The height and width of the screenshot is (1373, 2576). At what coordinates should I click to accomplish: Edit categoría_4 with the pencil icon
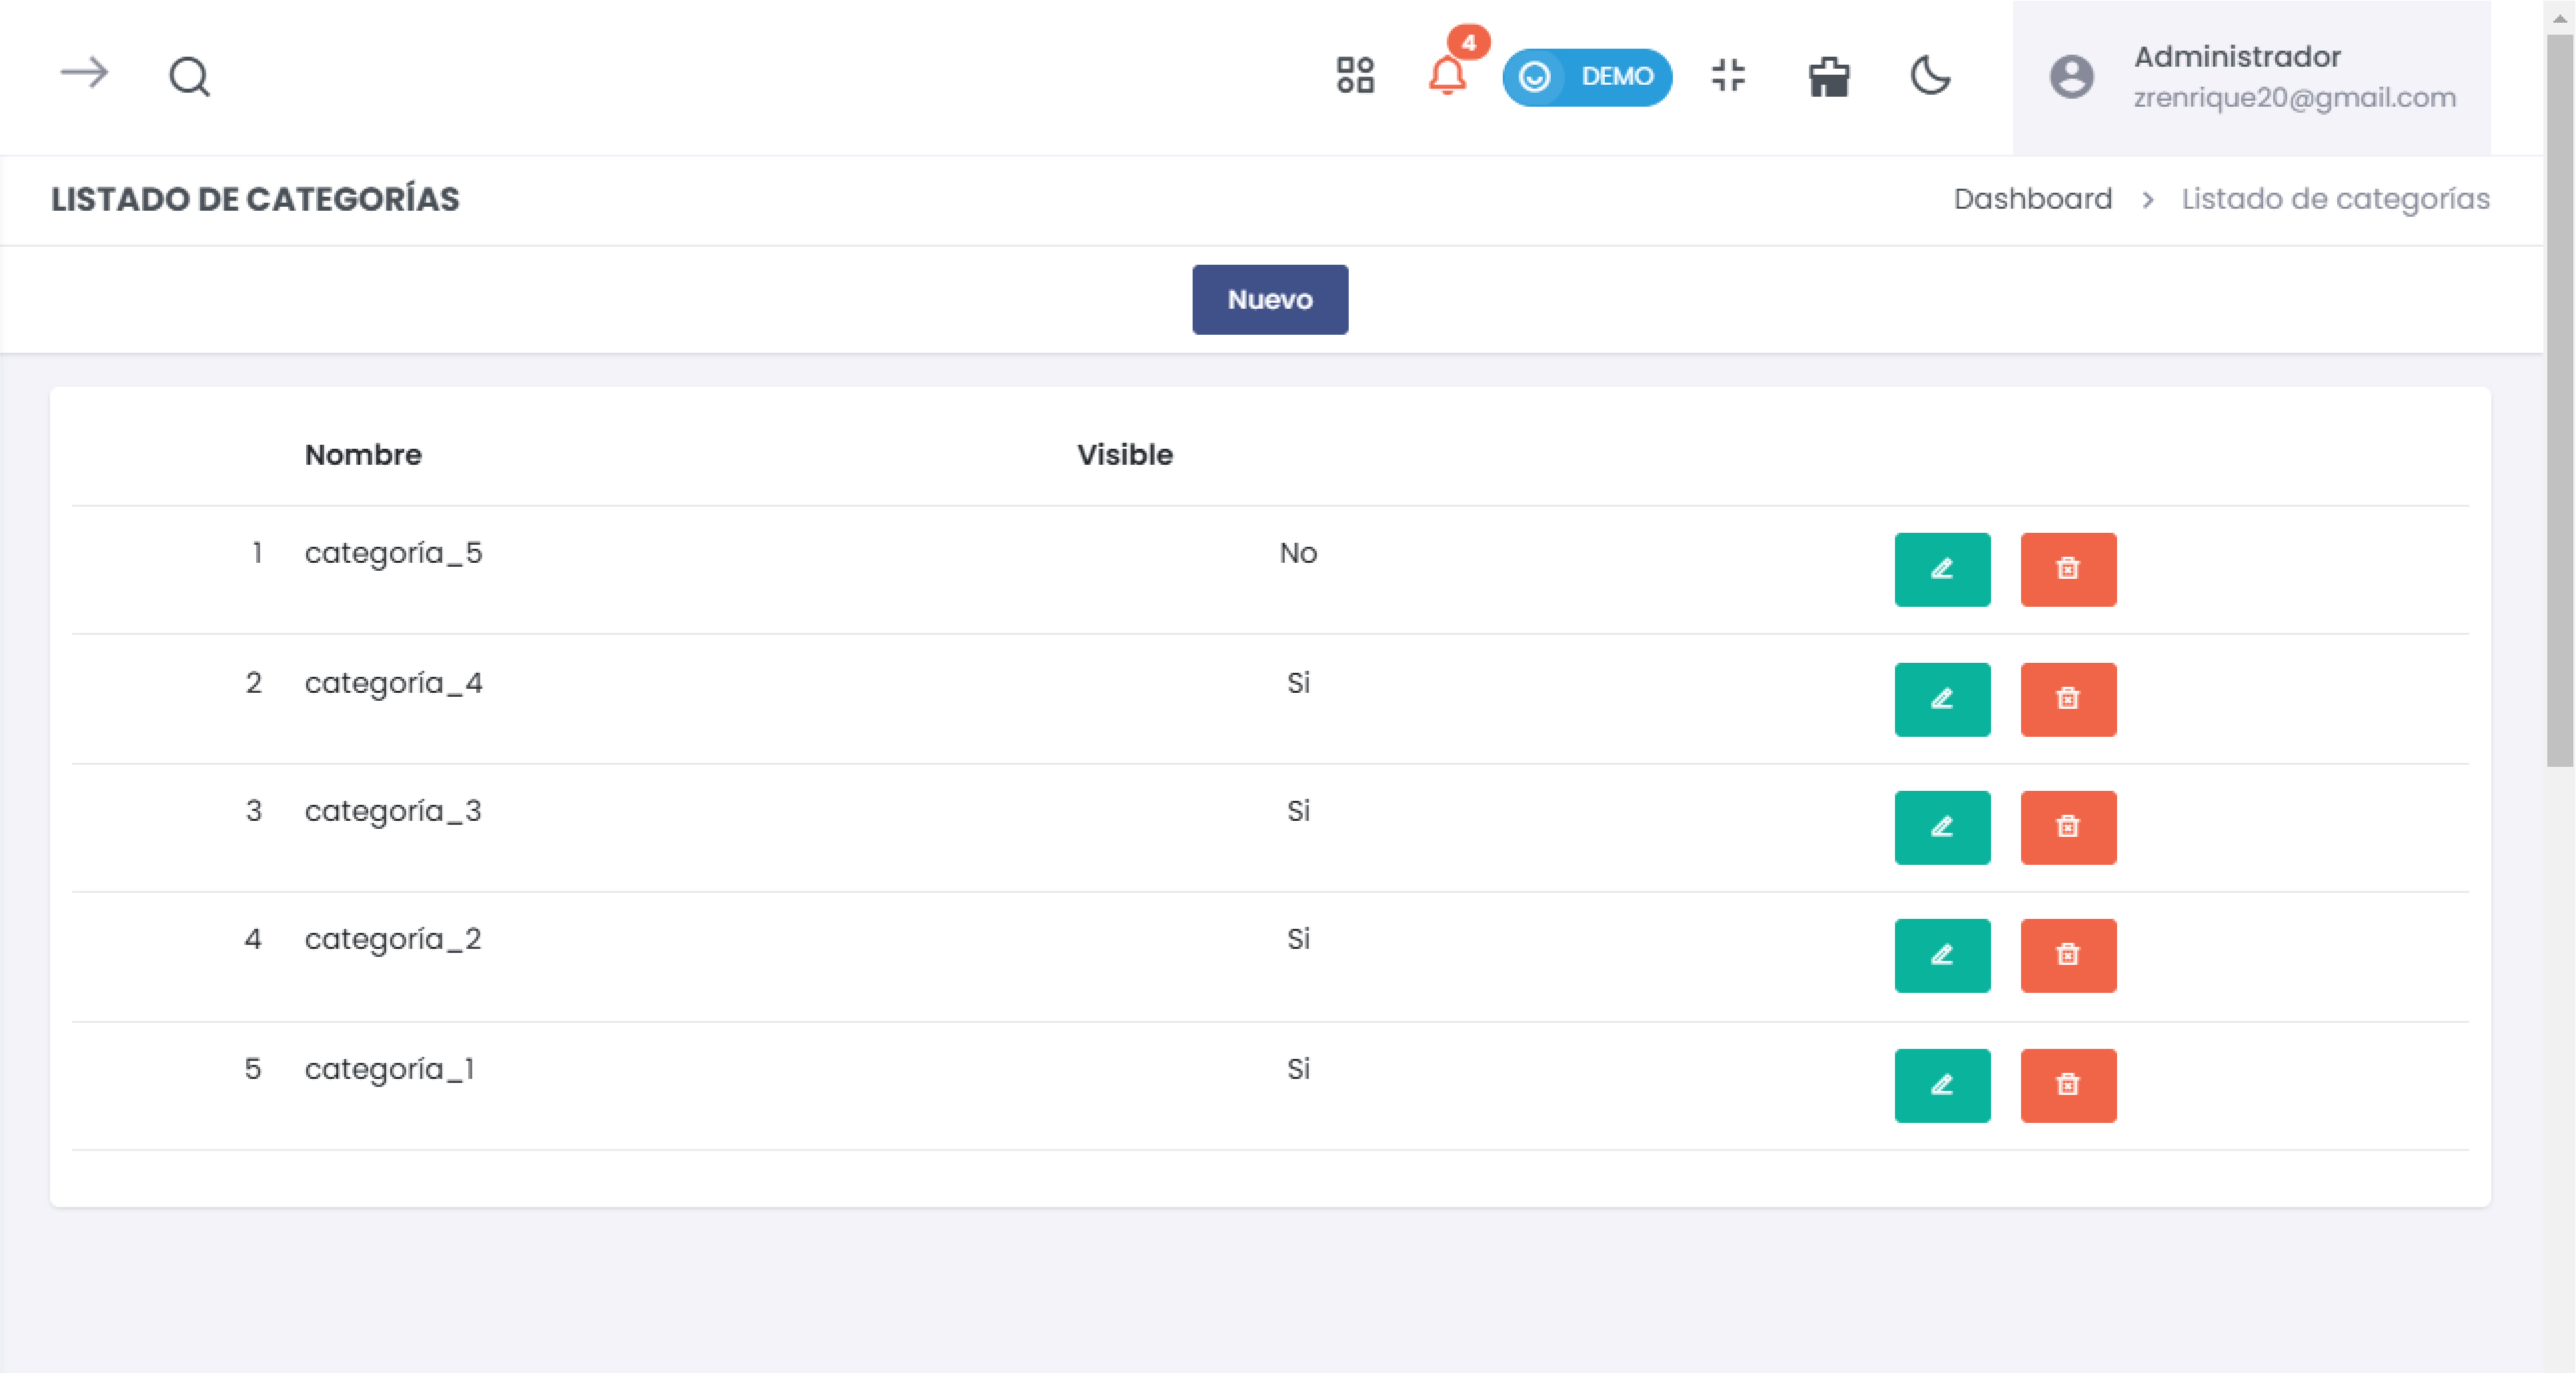coord(1941,699)
